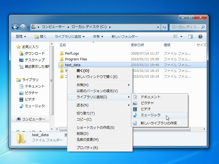Select the Program Files folder icon
The height and width of the screenshot is (164, 219).
[x=62, y=59]
